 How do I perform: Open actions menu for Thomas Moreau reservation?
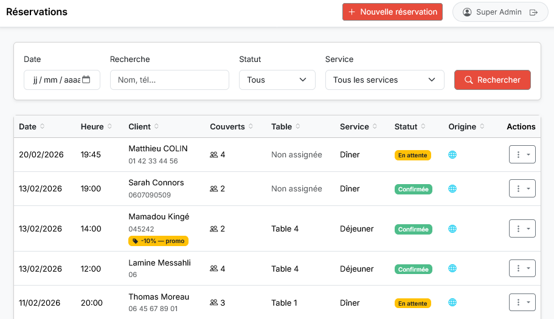click(522, 303)
